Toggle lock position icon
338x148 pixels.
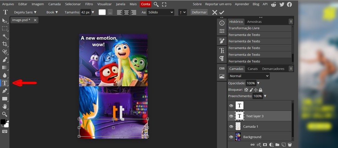(x=256, y=90)
